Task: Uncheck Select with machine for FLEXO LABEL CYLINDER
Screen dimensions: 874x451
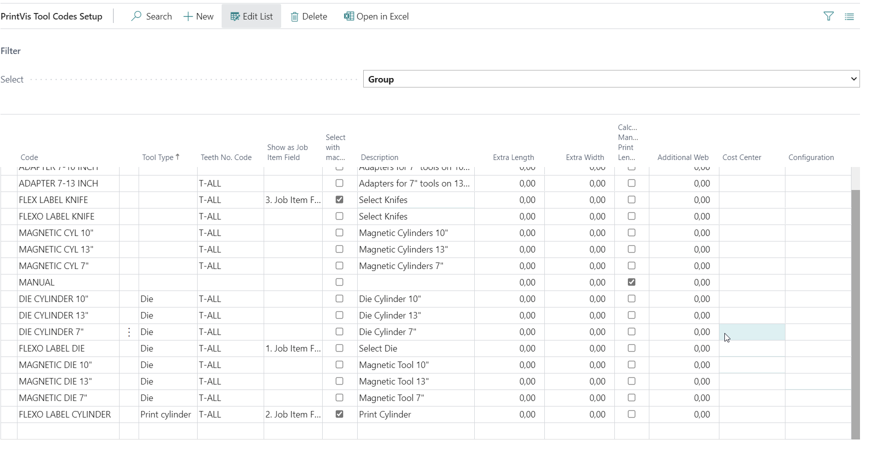Action: tap(340, 414)
